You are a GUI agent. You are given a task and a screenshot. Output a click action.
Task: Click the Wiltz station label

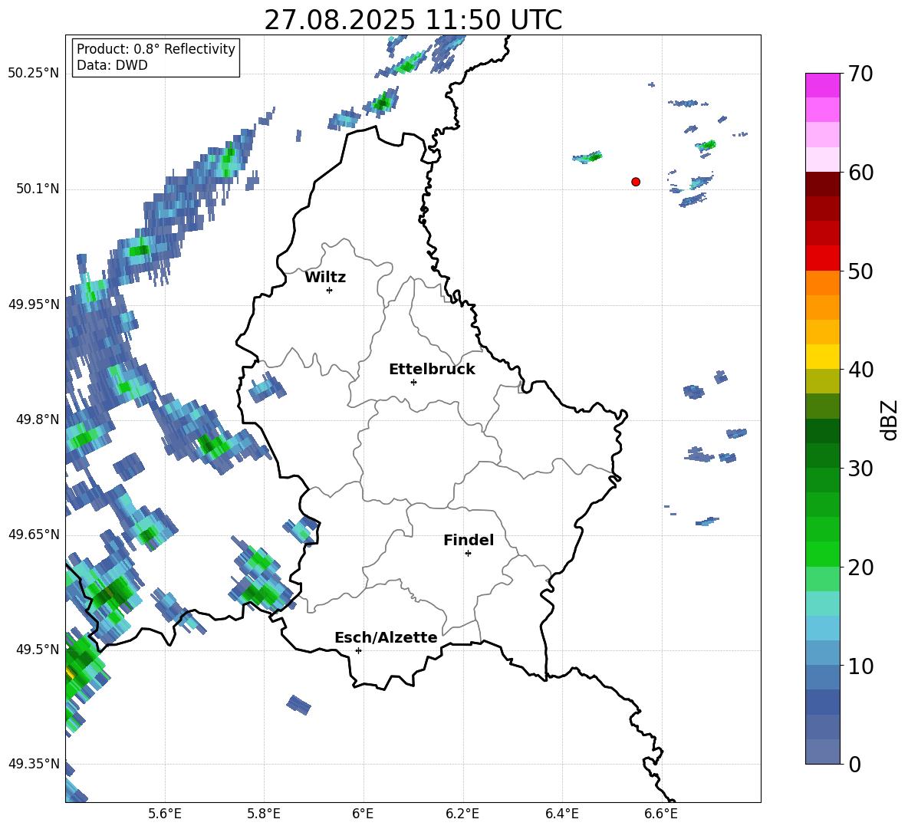325,278
